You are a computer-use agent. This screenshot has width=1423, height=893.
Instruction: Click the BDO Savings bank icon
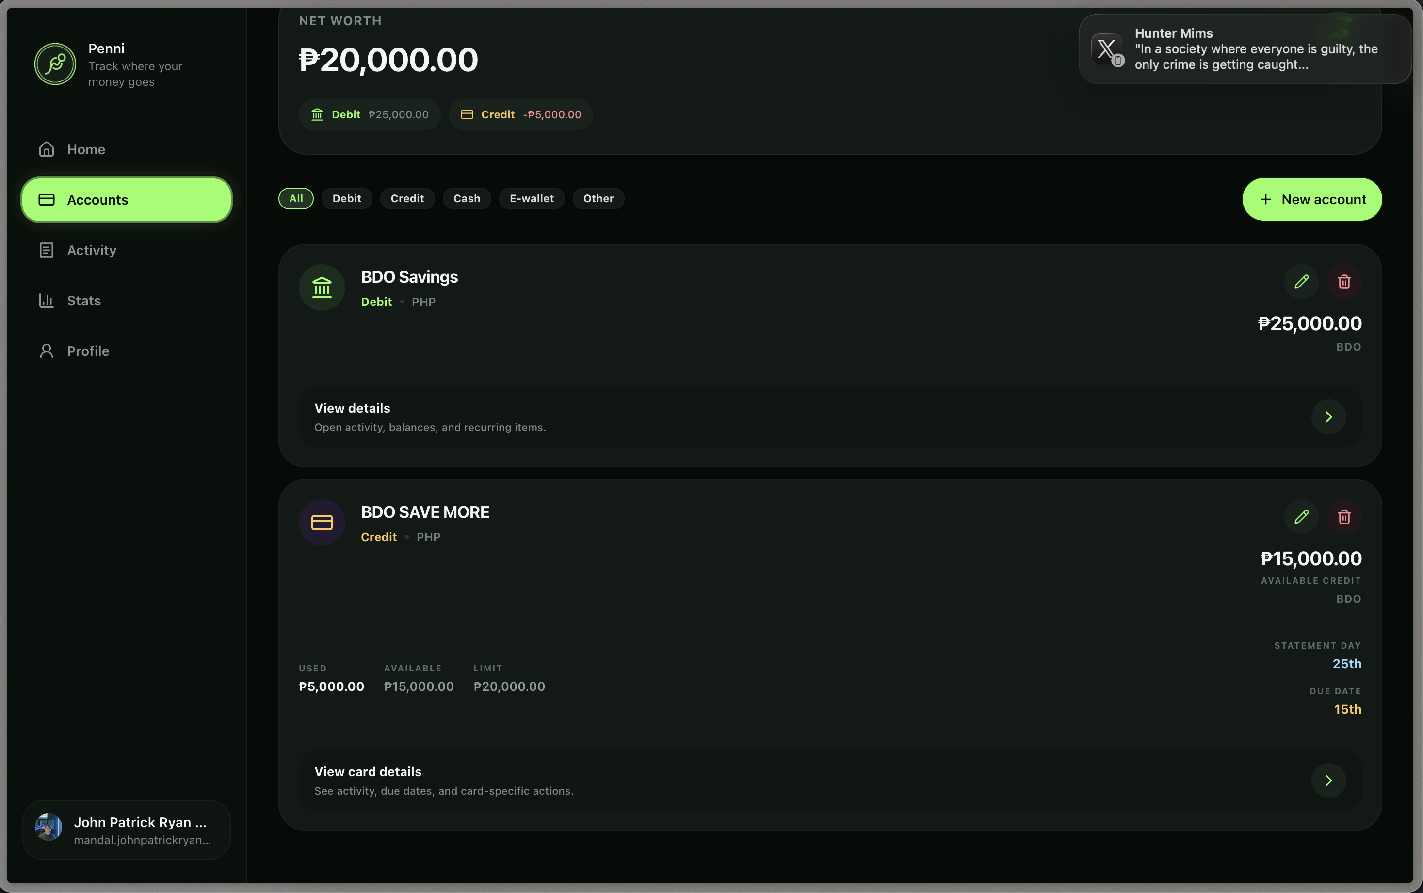pyautogui.click(x=322, y=287)
